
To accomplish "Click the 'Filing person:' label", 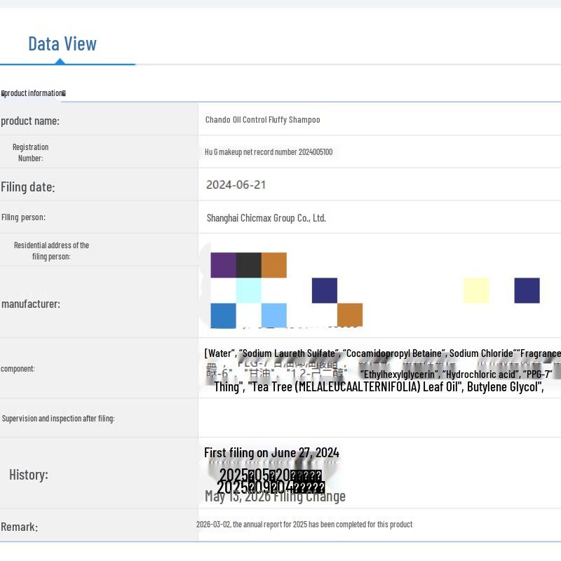I will pyautogui.click(x=23, y=217).
